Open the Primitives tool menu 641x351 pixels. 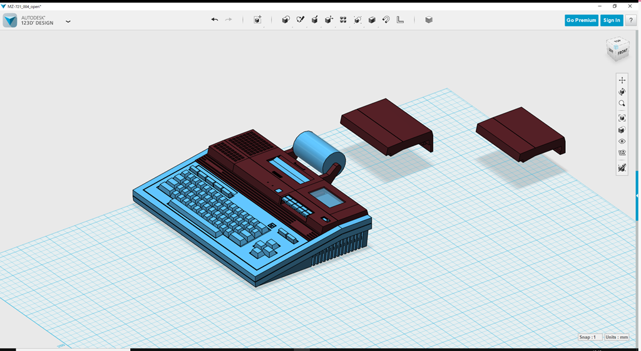point(285,20)
